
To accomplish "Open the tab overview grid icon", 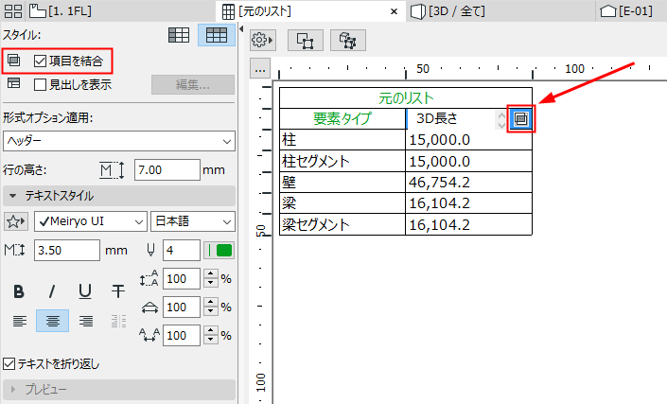I will click(x=12, y=10).
